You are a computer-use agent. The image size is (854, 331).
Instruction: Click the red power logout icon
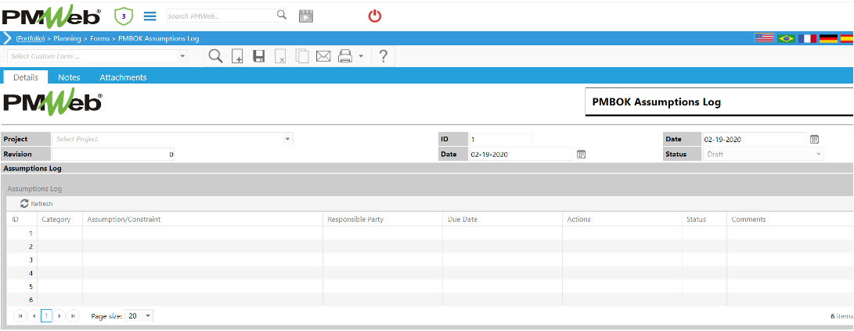375,16
